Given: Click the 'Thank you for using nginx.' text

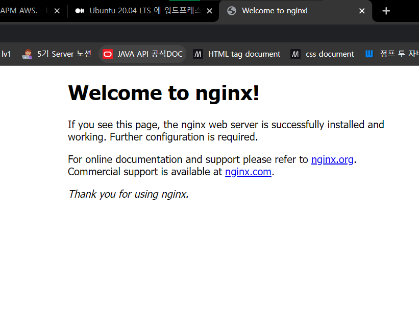Looking at the screenshot, I should point(129,194).
